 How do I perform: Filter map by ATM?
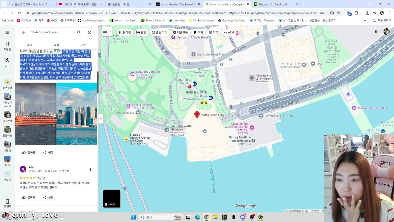pos(229,32)
